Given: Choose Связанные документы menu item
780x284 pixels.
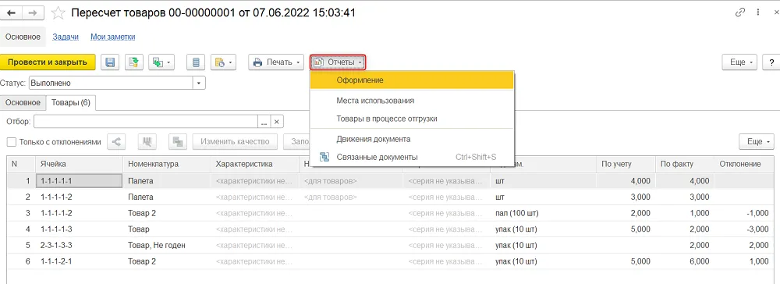Looking at the screenshot, I should click(x=411, y=157).
